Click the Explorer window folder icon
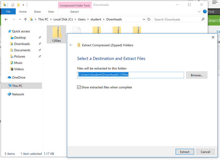This screenshot has height=160, width=220. tap(4, 5)
